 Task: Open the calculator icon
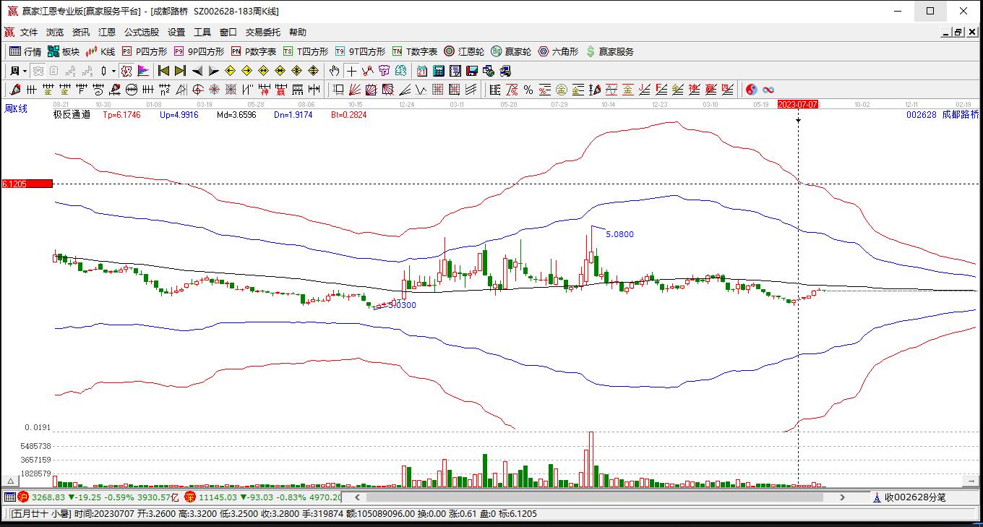tap(439, 71)
